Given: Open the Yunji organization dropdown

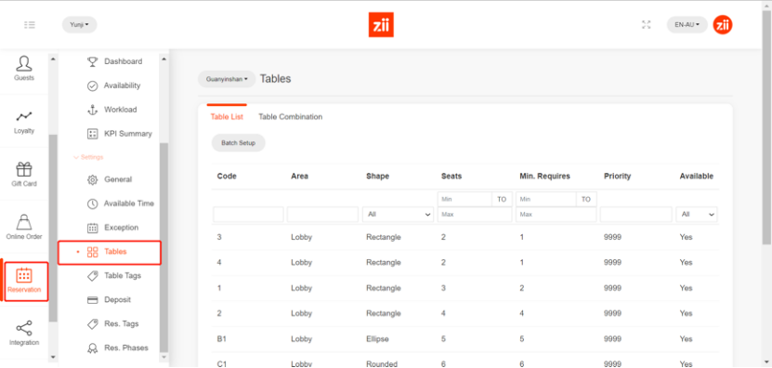Looking at the screenshot, I should tap(79, 25).
